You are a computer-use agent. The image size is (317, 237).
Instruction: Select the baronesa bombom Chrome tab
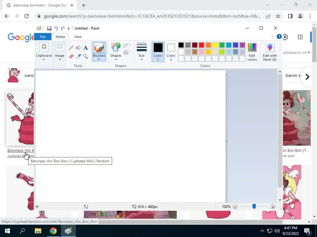[39, 5]
